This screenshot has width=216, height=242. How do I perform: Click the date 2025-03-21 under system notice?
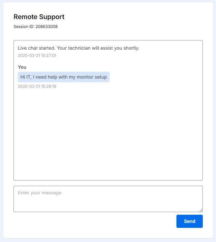[29, 56]
